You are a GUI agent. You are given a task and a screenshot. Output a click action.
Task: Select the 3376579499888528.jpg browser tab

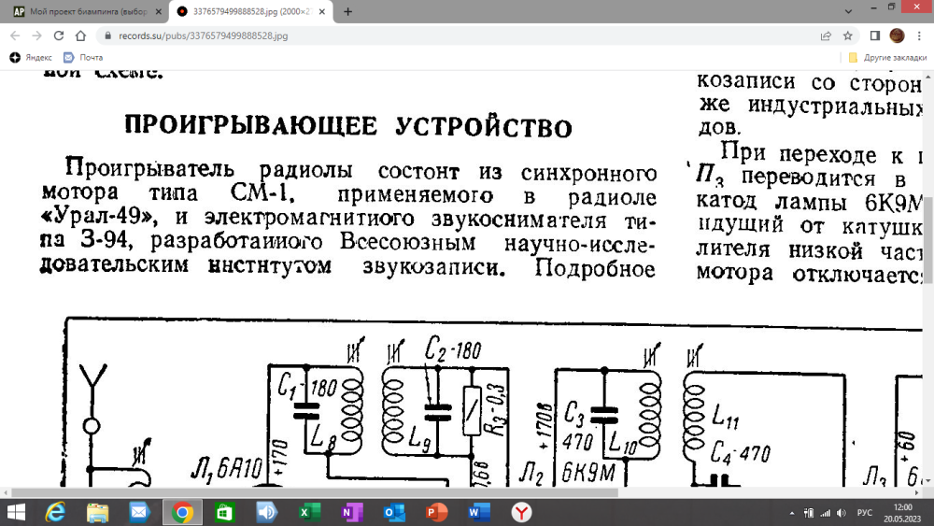click(250, 11)
